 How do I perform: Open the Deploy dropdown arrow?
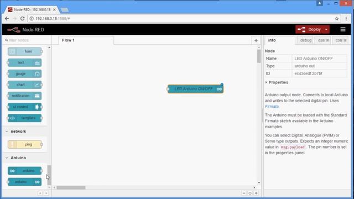(x=326, y=29)
